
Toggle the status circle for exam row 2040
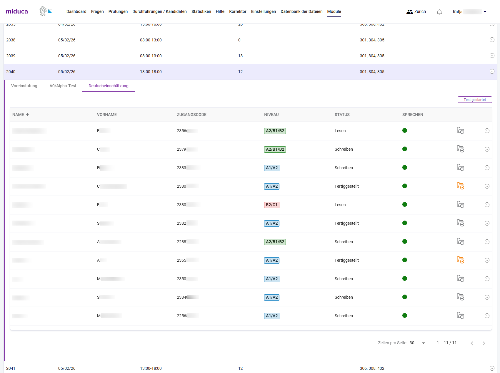tap(492, 71)
